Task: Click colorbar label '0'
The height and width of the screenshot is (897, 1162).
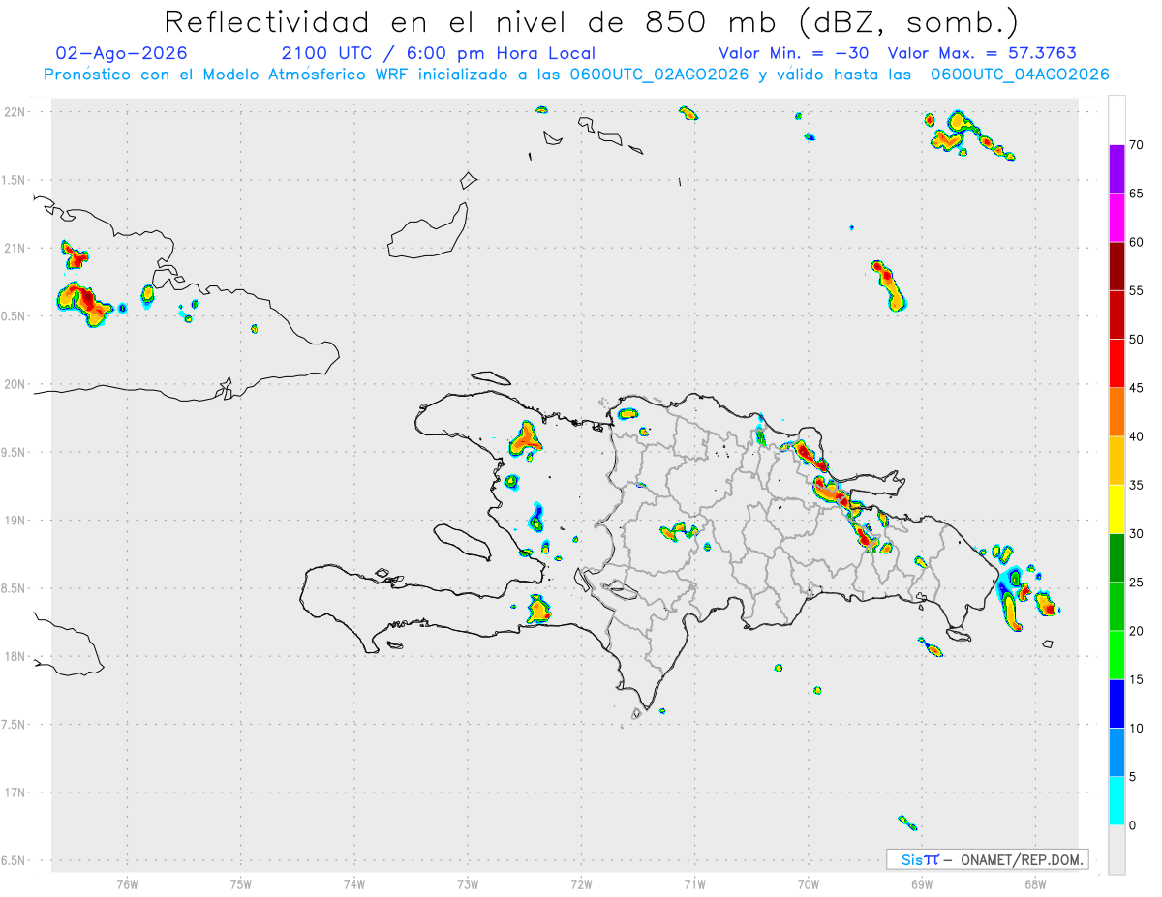Action: click(x=1134, y=825)
